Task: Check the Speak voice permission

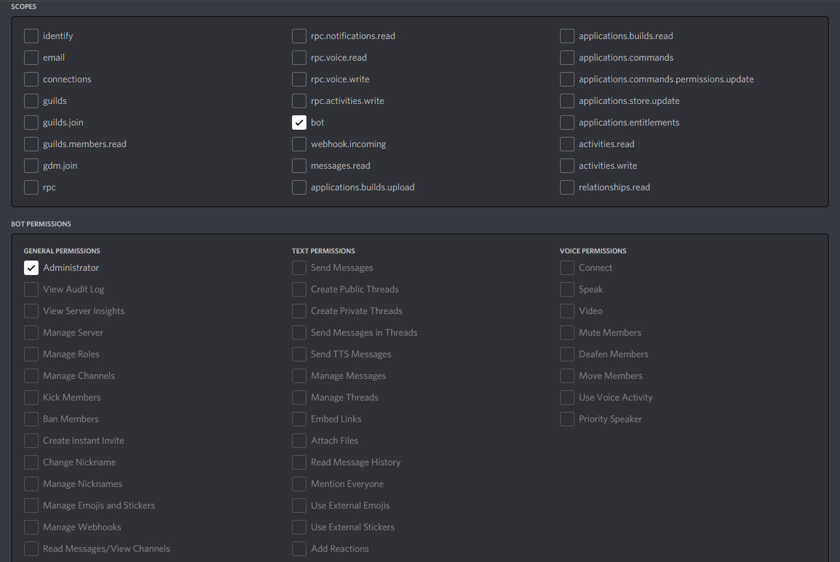Action: click(567, 289)
